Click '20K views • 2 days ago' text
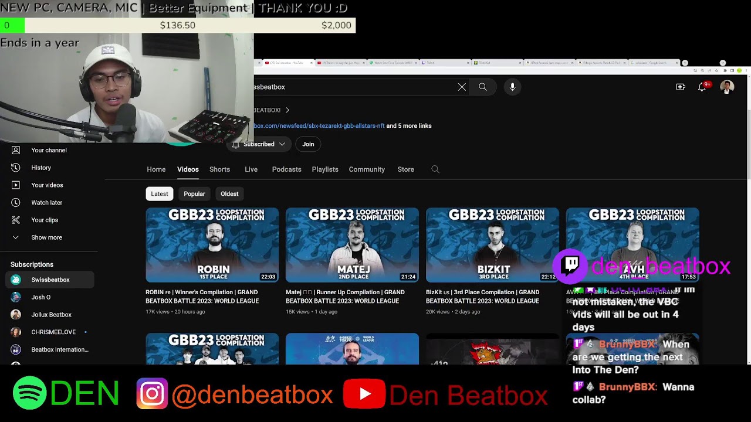 pos(453,312)
